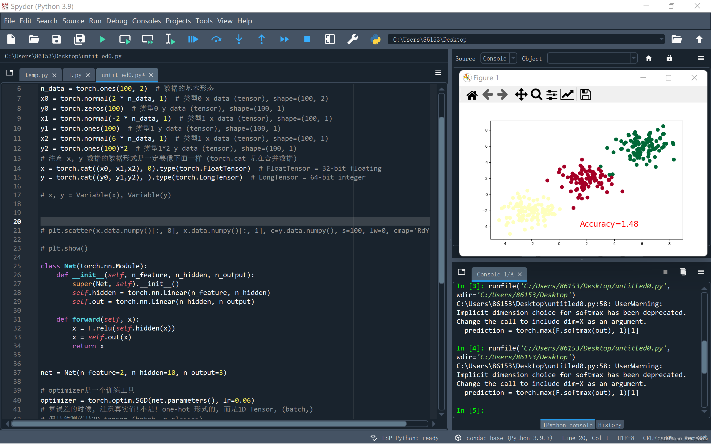This screenshot has width=711, height=444.
Task: Run the file with green play button
Action: pos(102,39)
